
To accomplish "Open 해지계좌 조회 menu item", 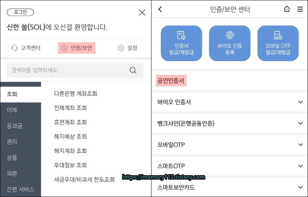I will click(x=70, y=151).
